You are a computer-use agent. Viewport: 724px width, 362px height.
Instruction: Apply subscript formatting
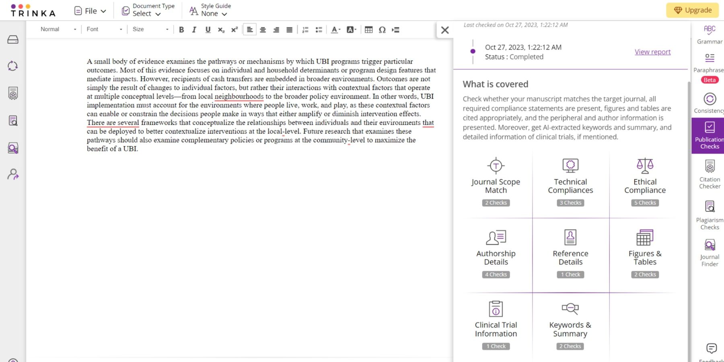pyautogui.click(x=220, y=29)
